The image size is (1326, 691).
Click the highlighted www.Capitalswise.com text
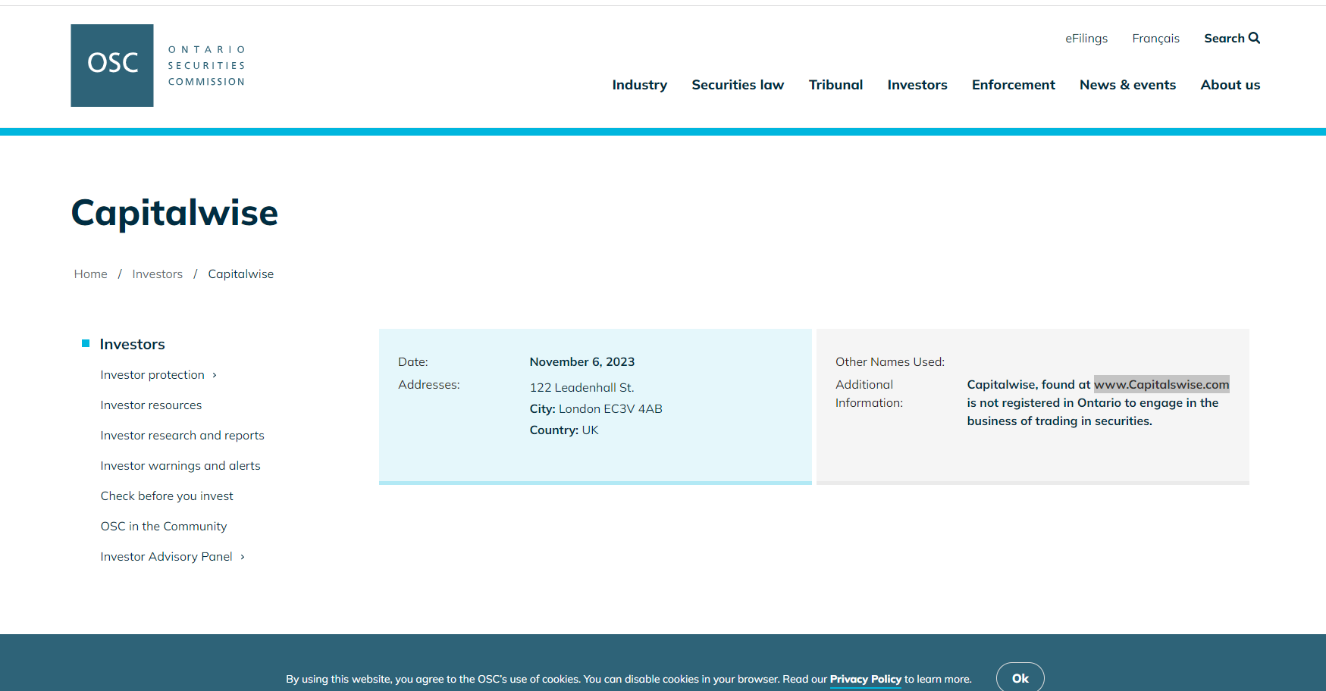pyautogui.click(x=1161, y=385)
